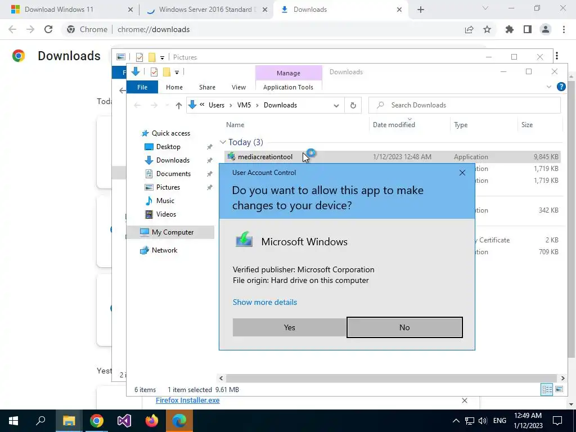Viewport: 576px width, 432px height.
Task: Open the File tab in Explorer ribbon
Action: pyautogui.click(x=142, y=87)
